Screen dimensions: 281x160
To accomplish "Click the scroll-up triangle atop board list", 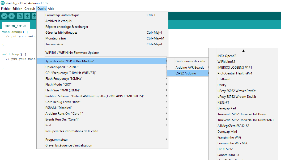I will pos(243,51).
